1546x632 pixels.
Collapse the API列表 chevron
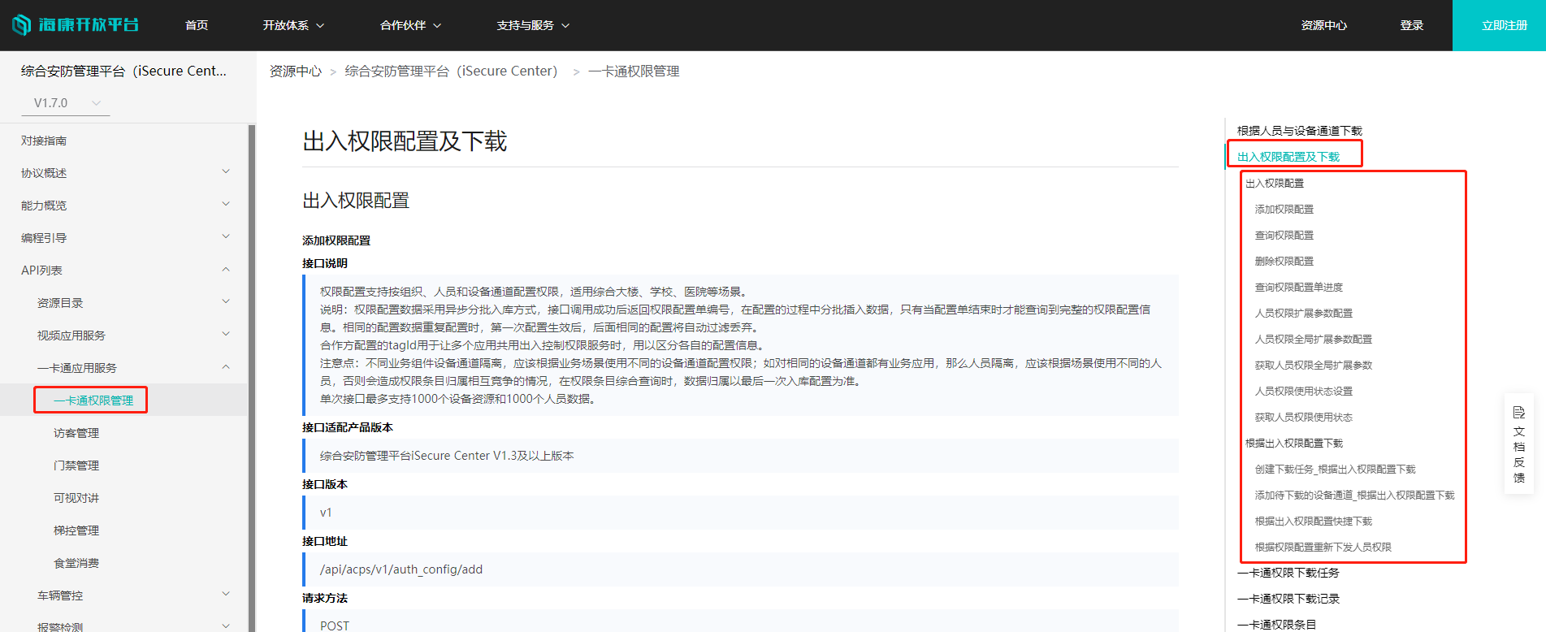[x=226, y=269]
